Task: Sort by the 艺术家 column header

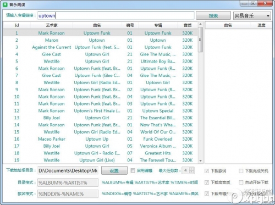Action: point(52,25)
